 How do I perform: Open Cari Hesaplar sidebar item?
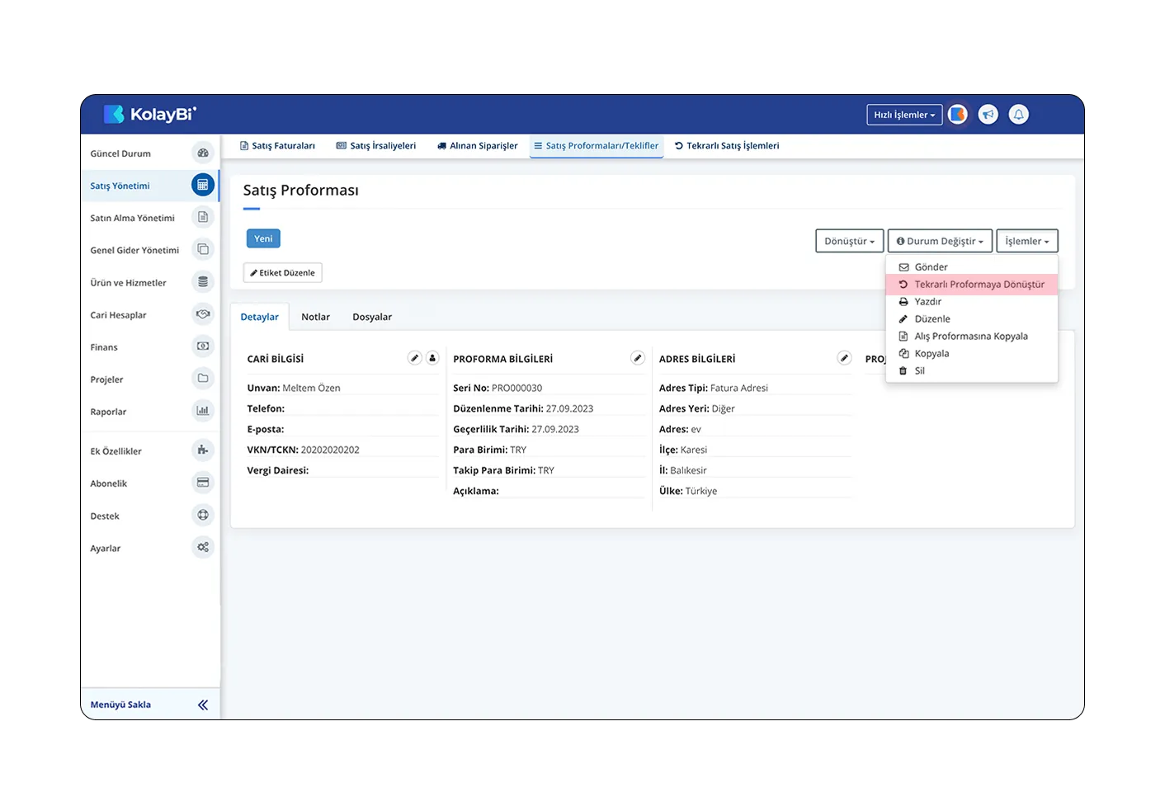coord(150,315)
